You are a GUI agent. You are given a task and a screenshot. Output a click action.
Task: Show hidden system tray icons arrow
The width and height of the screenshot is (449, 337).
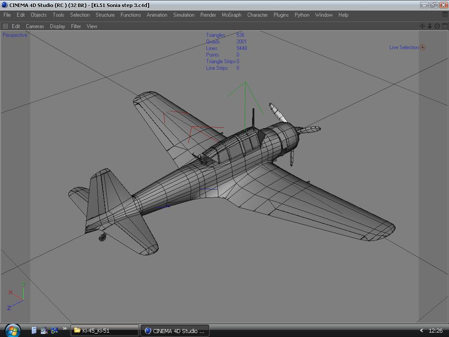point(421,330)
